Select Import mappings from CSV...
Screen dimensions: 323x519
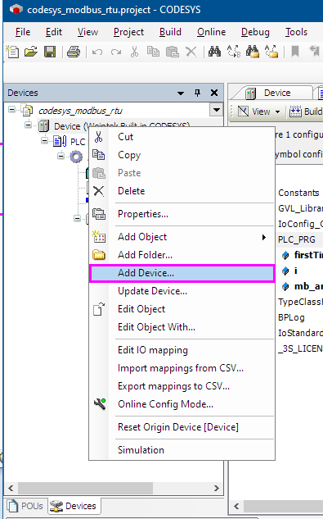pyautogui.click(x=182, y=368)
